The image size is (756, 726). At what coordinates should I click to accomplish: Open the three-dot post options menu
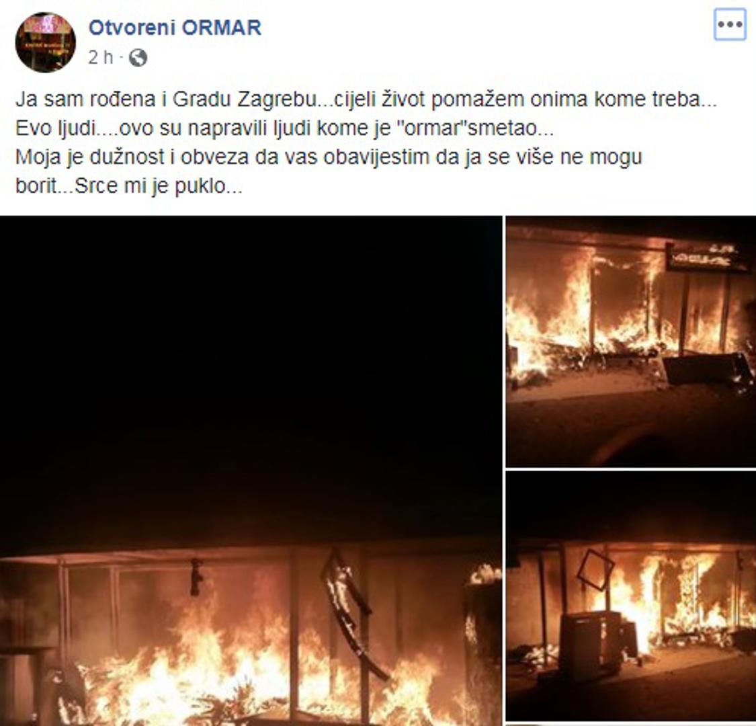click(x=730, y=24)
